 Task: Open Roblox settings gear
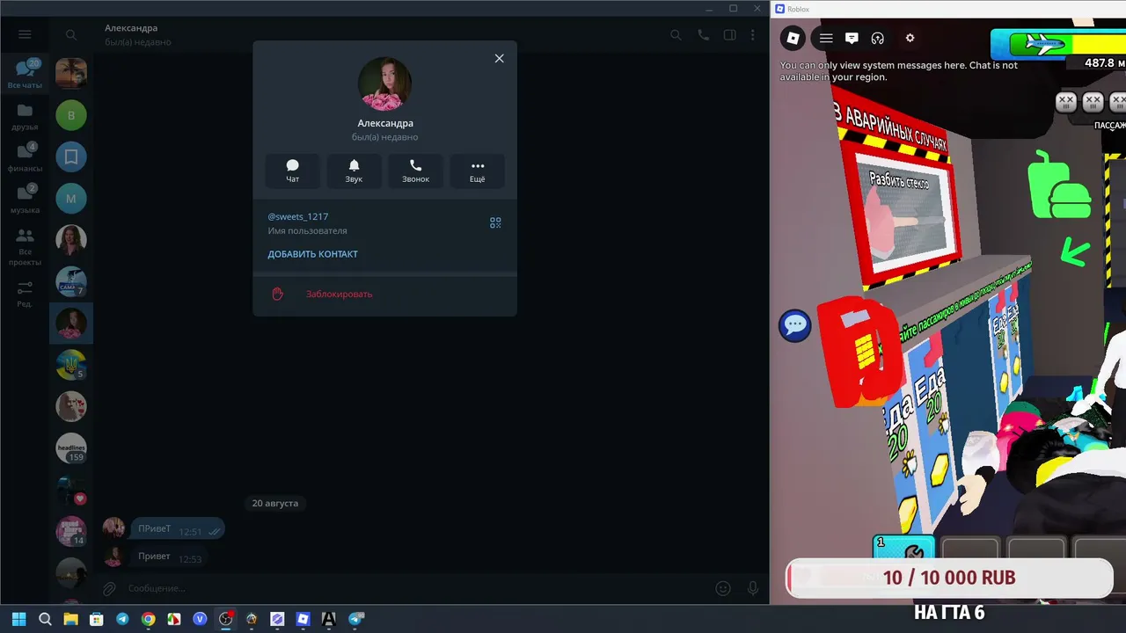[910, 38]
